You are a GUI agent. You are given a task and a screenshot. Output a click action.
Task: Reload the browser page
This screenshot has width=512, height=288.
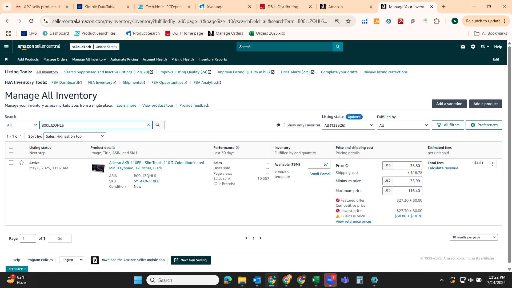pos(31,21)
